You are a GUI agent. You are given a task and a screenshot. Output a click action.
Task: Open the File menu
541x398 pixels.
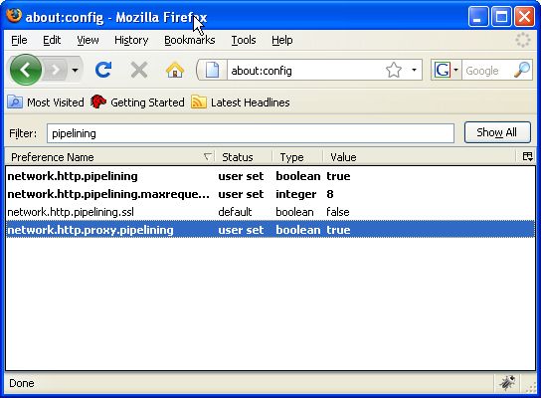tap(19, 40)
